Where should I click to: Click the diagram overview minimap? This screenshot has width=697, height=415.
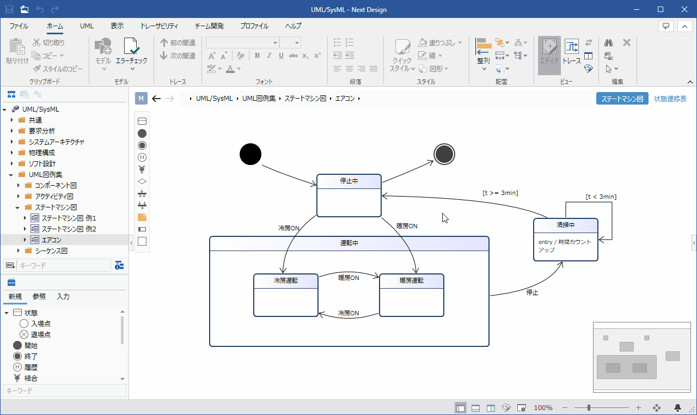point(642,357)
